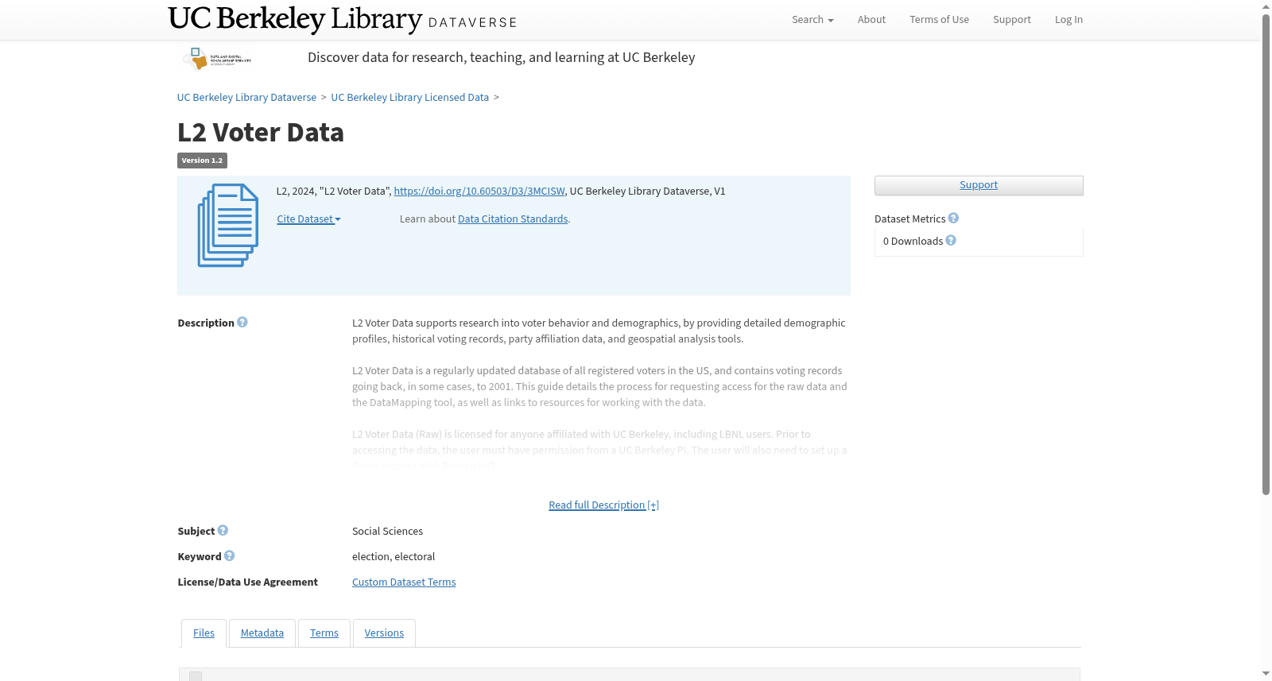Expand Read full Description link
The image size is (1272, 681).
point(603,505)
